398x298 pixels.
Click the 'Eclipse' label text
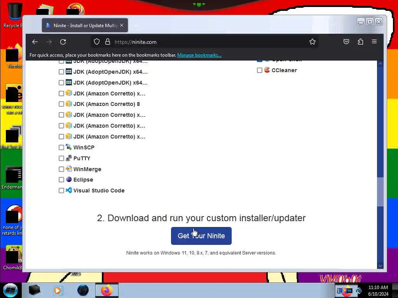coord(83,180)
